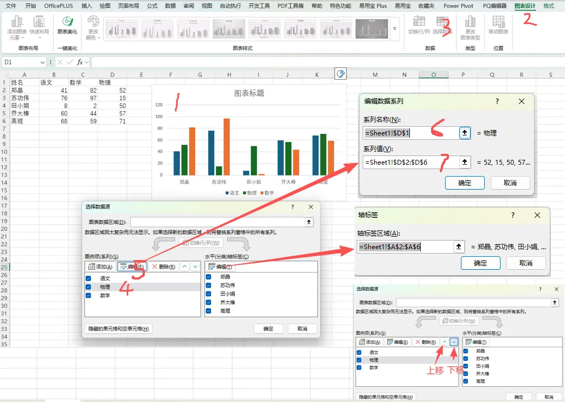565x402 pixels.
Task: Uncheck 语文 series in larger 选择数据源 dialog
Action: (88, 278)
